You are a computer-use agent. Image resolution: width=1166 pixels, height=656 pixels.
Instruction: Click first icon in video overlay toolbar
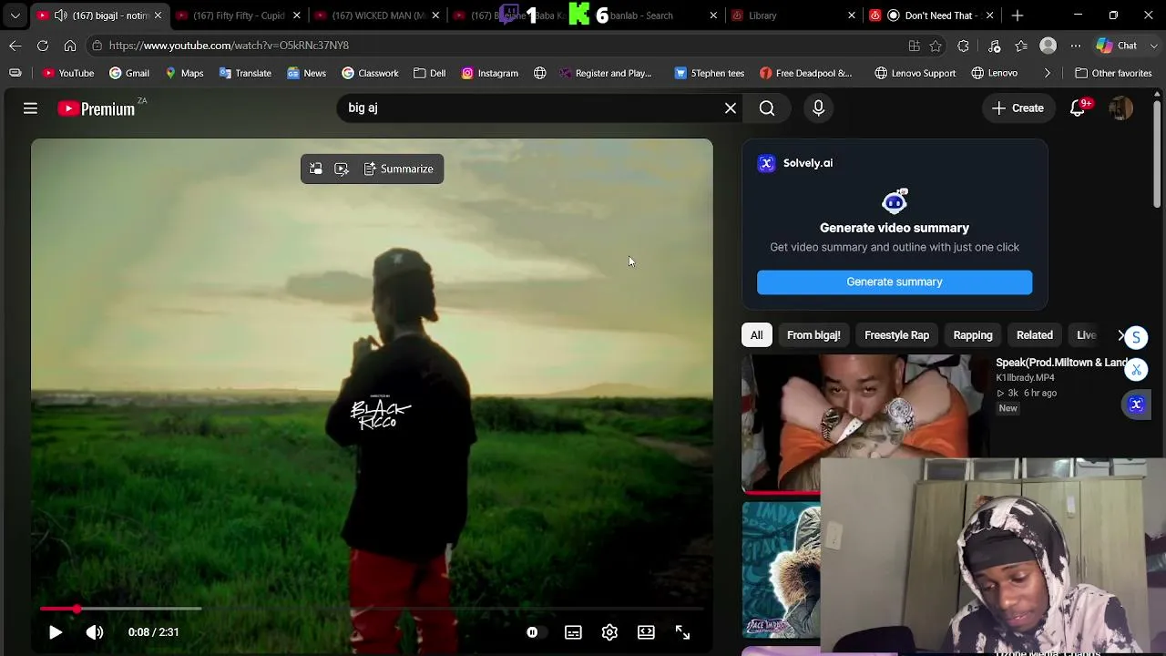[316, 169]
